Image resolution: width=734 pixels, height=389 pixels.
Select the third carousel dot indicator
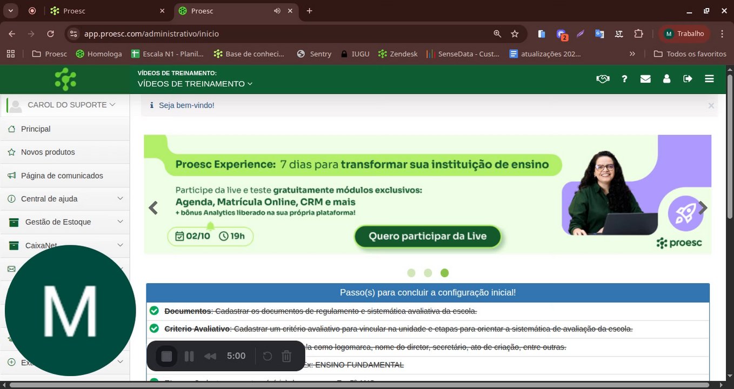(444, 273)
